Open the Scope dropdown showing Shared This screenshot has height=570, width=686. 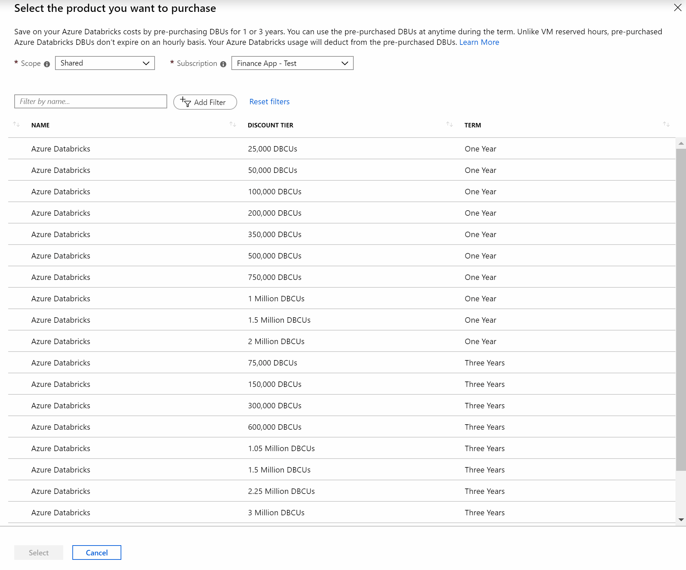(105, 63)
